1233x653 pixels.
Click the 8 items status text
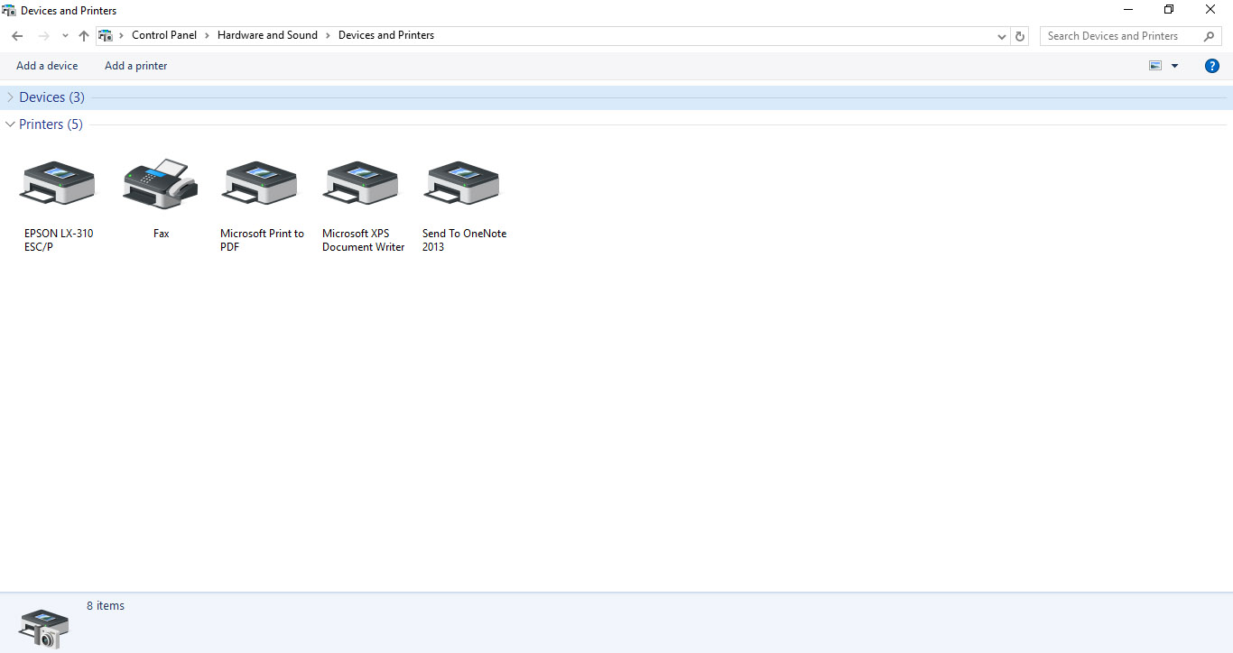point(106,606)
